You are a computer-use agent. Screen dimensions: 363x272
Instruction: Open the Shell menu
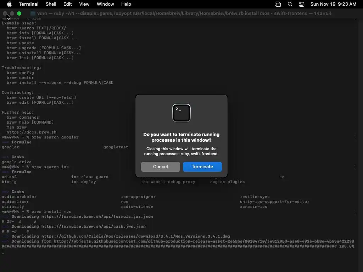pyautogui.click(x=51, y=4)
